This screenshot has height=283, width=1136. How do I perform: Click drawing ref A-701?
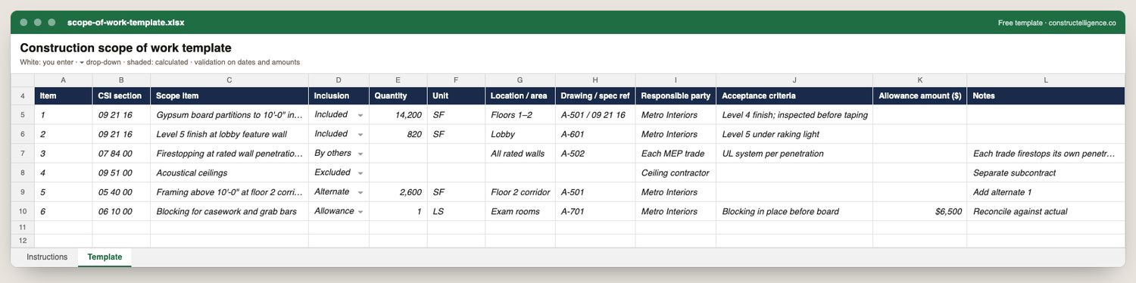[x=595, y=212]
